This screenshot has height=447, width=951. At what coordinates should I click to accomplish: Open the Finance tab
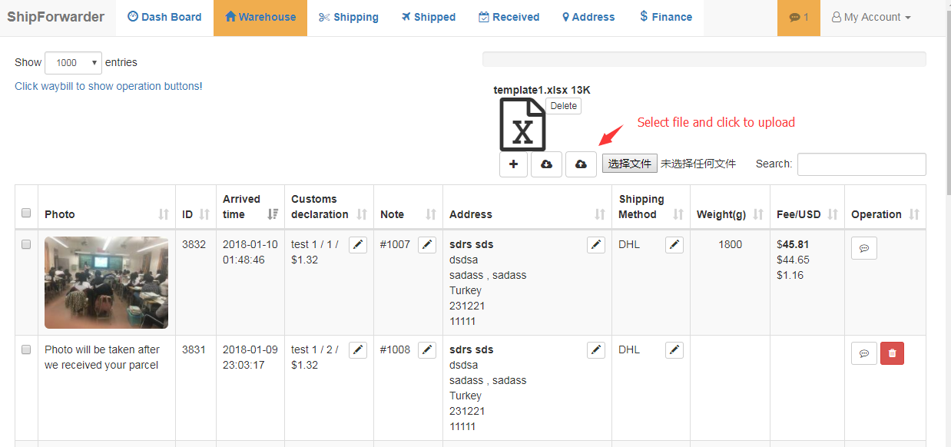pyautogui.click(x=665, y=17)
